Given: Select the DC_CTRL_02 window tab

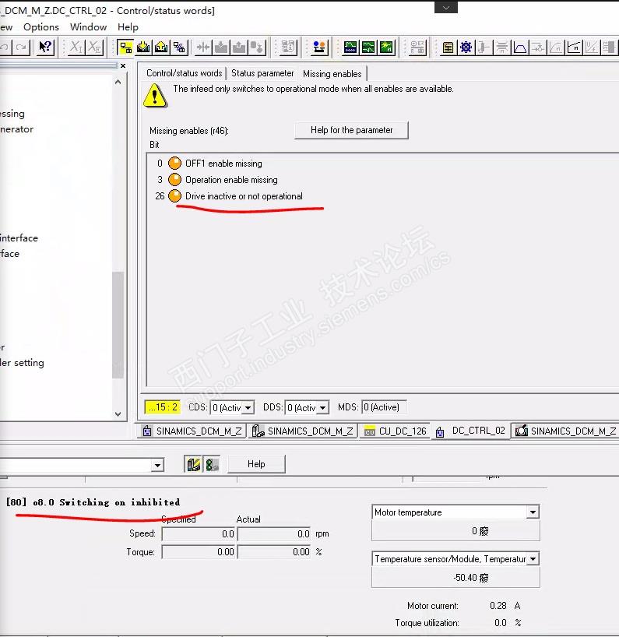Looking at the screenshot, I should click(471, 431).
